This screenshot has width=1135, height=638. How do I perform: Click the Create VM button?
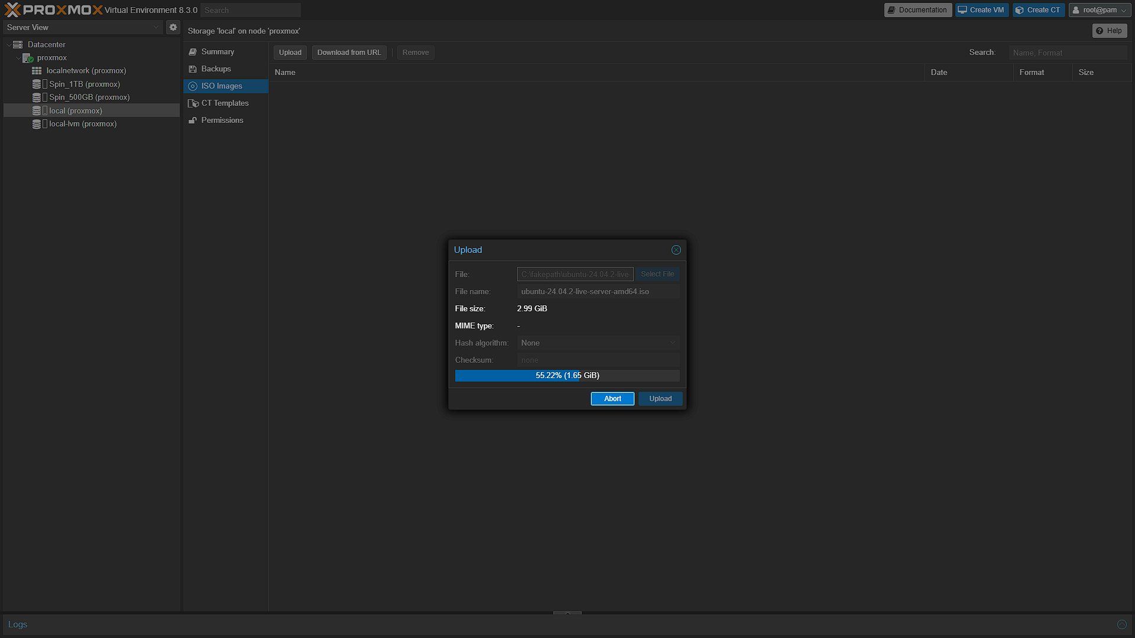tap(982, 10)
